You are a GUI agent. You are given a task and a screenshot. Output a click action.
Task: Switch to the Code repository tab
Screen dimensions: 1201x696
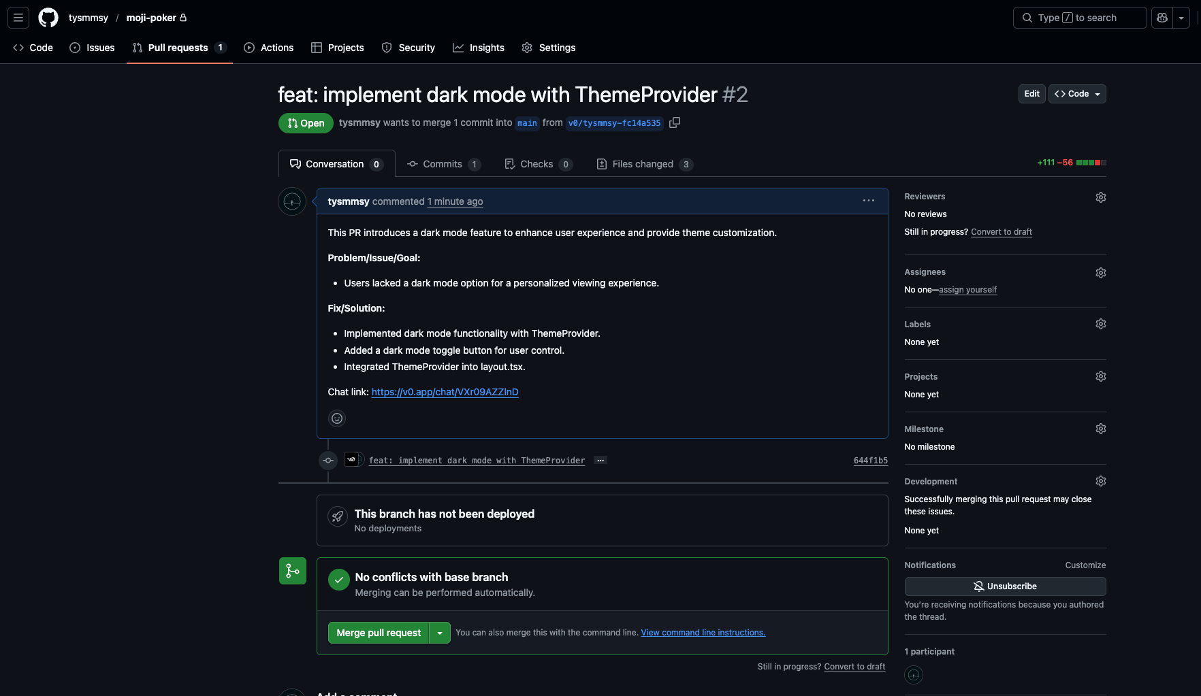[x=33, y=48]
